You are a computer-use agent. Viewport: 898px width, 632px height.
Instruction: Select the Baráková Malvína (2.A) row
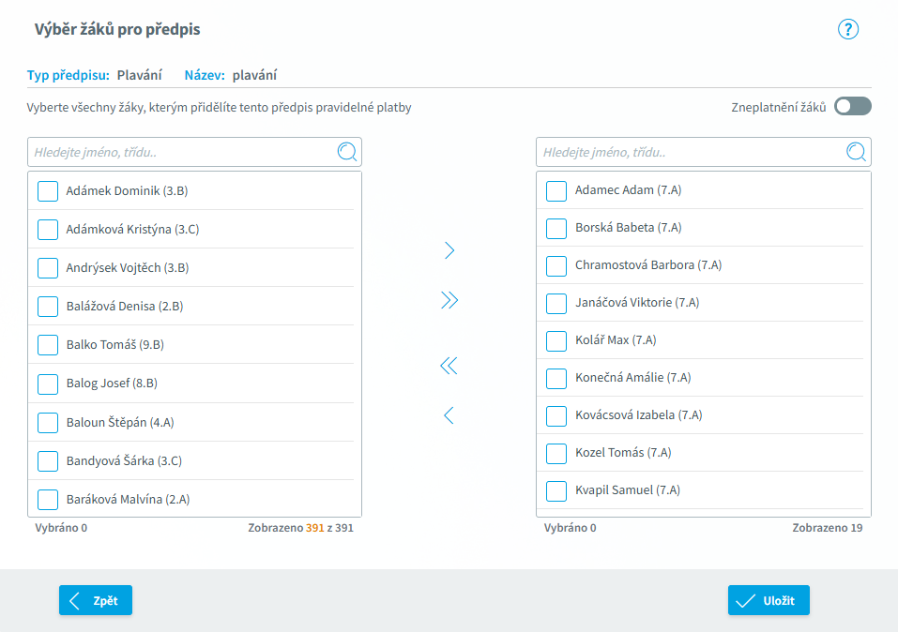[x=191, y=499]
